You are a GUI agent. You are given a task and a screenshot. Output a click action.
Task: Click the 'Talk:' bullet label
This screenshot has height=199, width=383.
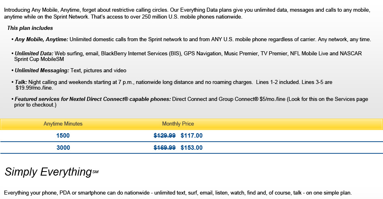[x=21, y=82]
